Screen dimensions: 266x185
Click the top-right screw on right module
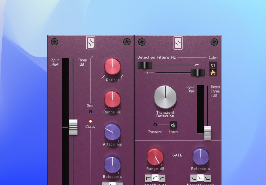pos(214,42)
